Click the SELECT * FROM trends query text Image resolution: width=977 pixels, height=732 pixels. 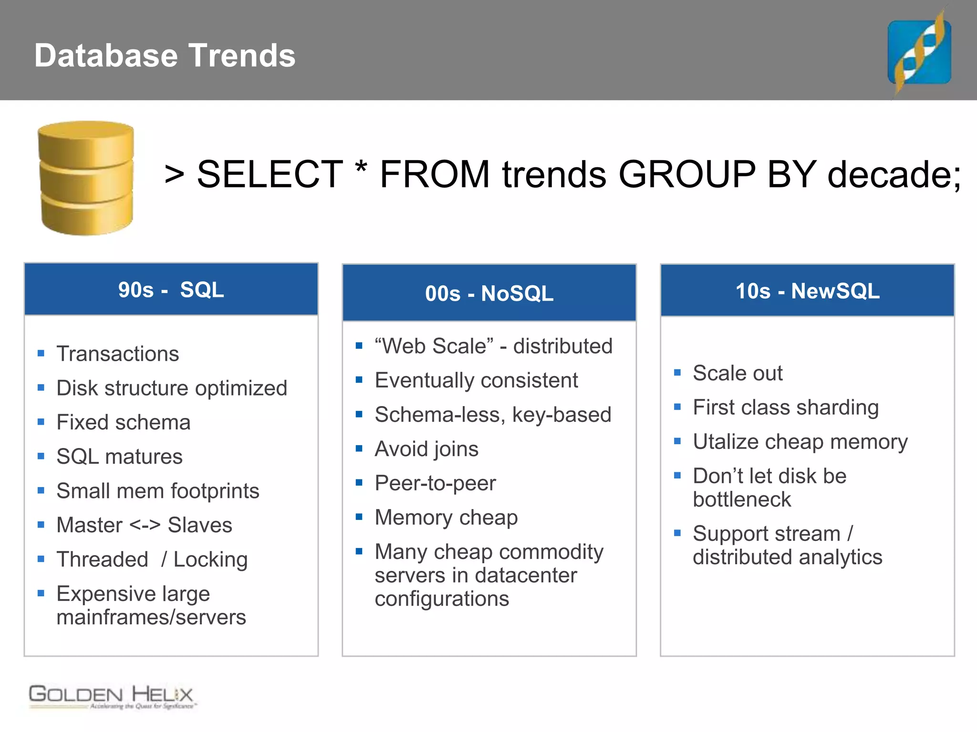(x=562, y=174)
